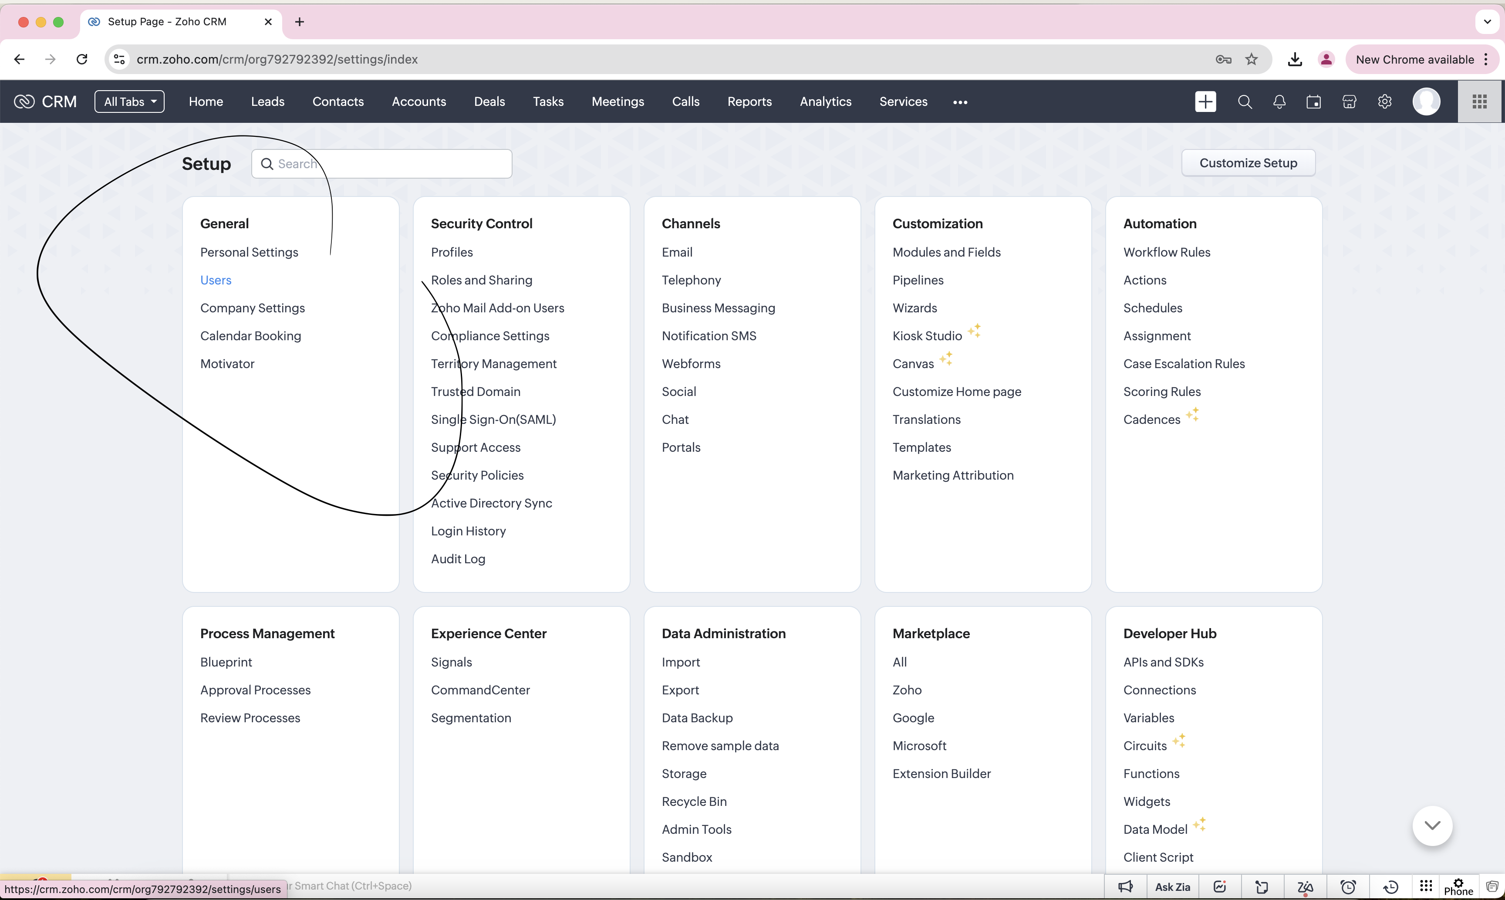Open the sticky note icon in bottom bar

tap(1262, 886)
